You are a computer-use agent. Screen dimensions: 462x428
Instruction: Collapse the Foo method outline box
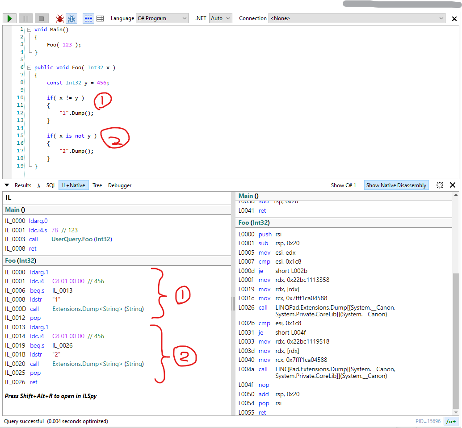pos(29,67)
